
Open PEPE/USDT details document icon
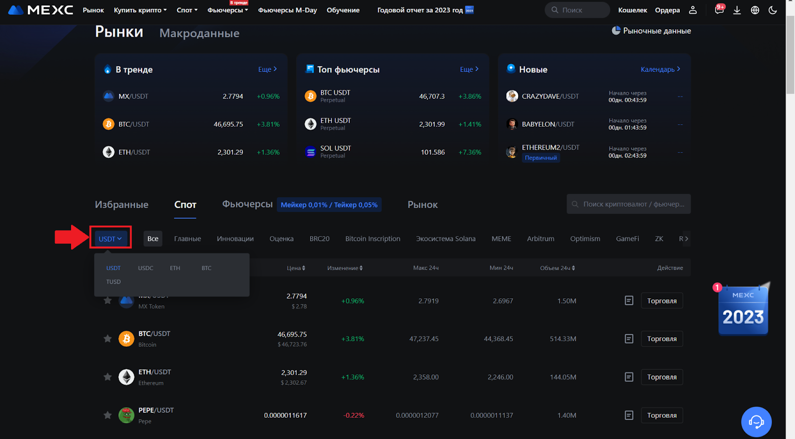click(x=629, y=415)
